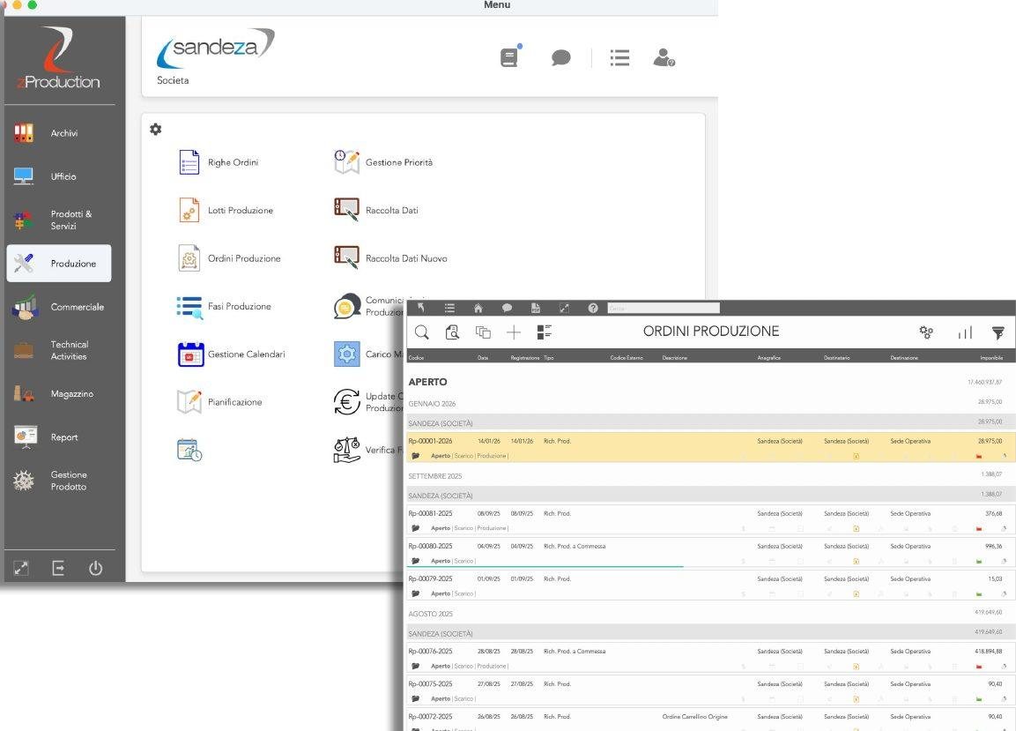Screen dimensions: 1016x731
Task: Open Righe Ordini
Action: click(x=218, y=162)
